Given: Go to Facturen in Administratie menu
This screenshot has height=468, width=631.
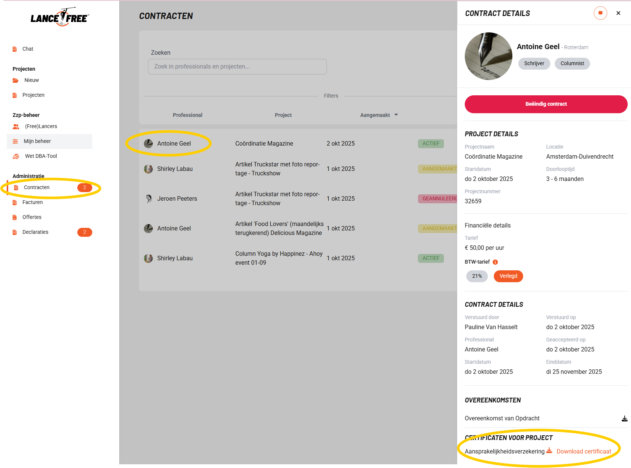Looking at the screenshot, I should click(32, 203).
